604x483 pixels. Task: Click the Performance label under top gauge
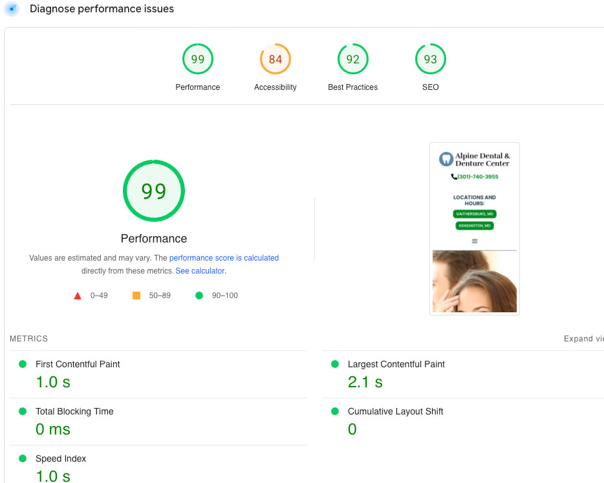(198, 87)
